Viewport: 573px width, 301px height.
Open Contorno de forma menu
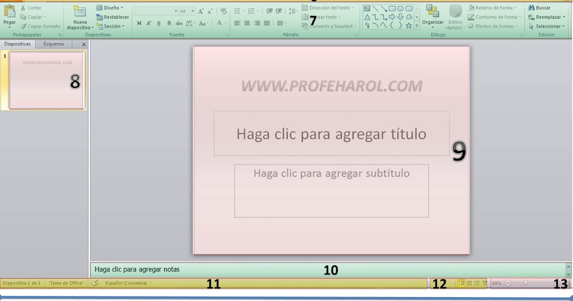point(494,17)
